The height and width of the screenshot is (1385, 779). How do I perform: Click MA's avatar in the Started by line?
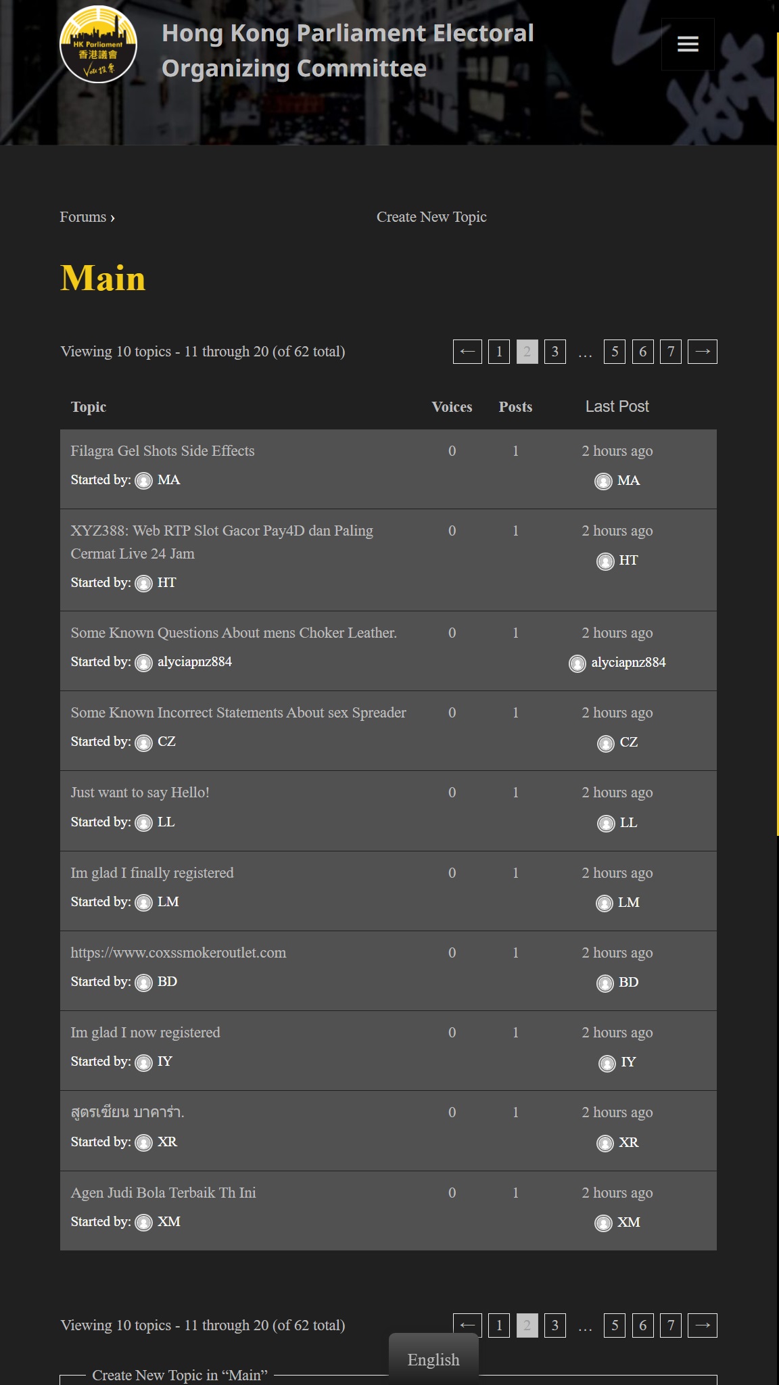pyautogui.click(x=143, y=481)
